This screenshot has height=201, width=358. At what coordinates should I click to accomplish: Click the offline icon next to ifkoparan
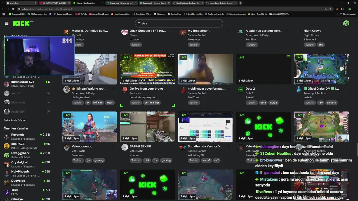tap(48, 102)
